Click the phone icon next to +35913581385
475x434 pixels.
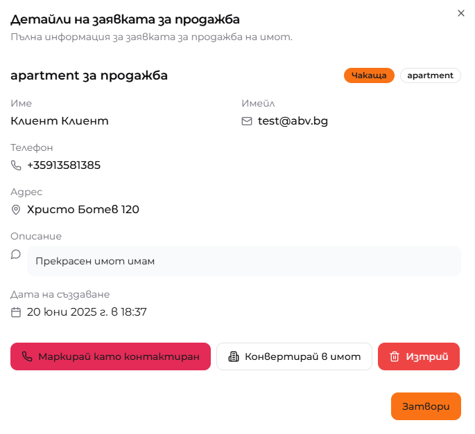[x=17, y=165]
